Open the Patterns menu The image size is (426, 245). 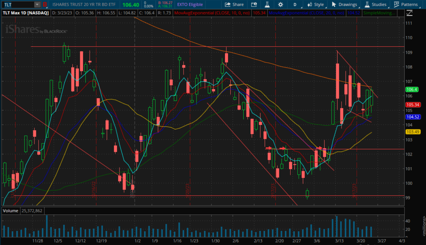[x=406, y=4]
